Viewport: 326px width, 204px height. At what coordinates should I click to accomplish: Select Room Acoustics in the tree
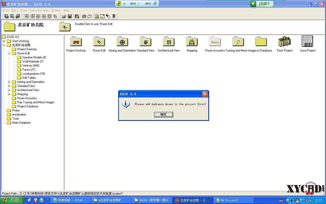[x=27, y=98]
